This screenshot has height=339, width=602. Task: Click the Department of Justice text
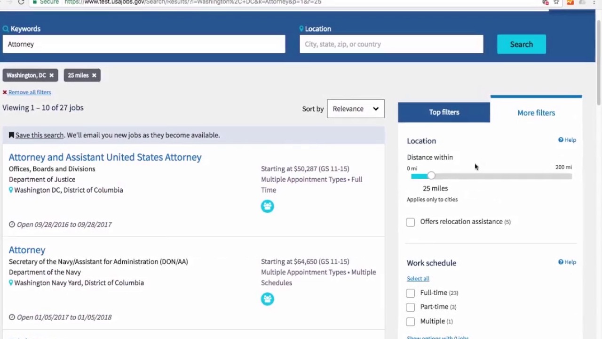point(42,179)
